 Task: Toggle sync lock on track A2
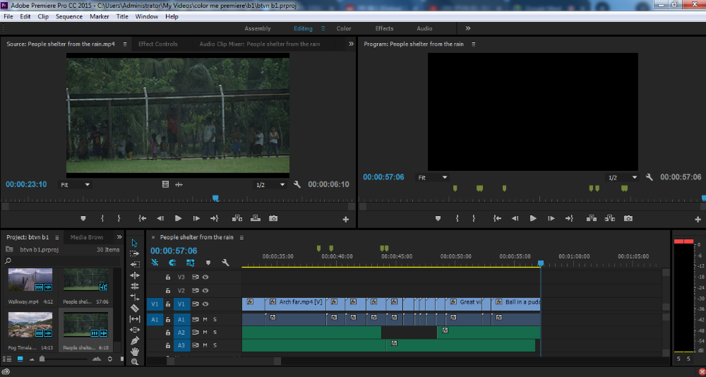[x=196, y=333]
